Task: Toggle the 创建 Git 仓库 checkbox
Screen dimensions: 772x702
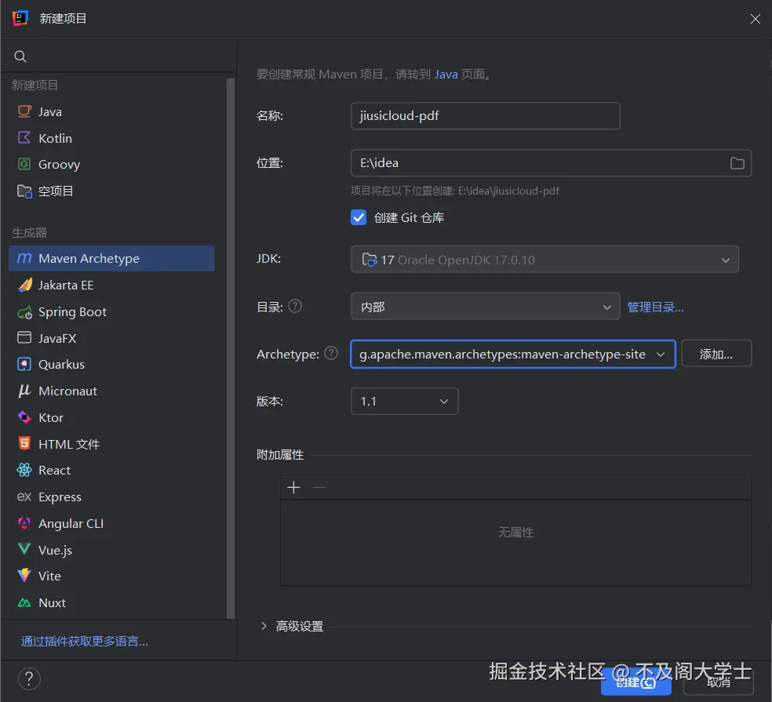Action: click(359, 217)
